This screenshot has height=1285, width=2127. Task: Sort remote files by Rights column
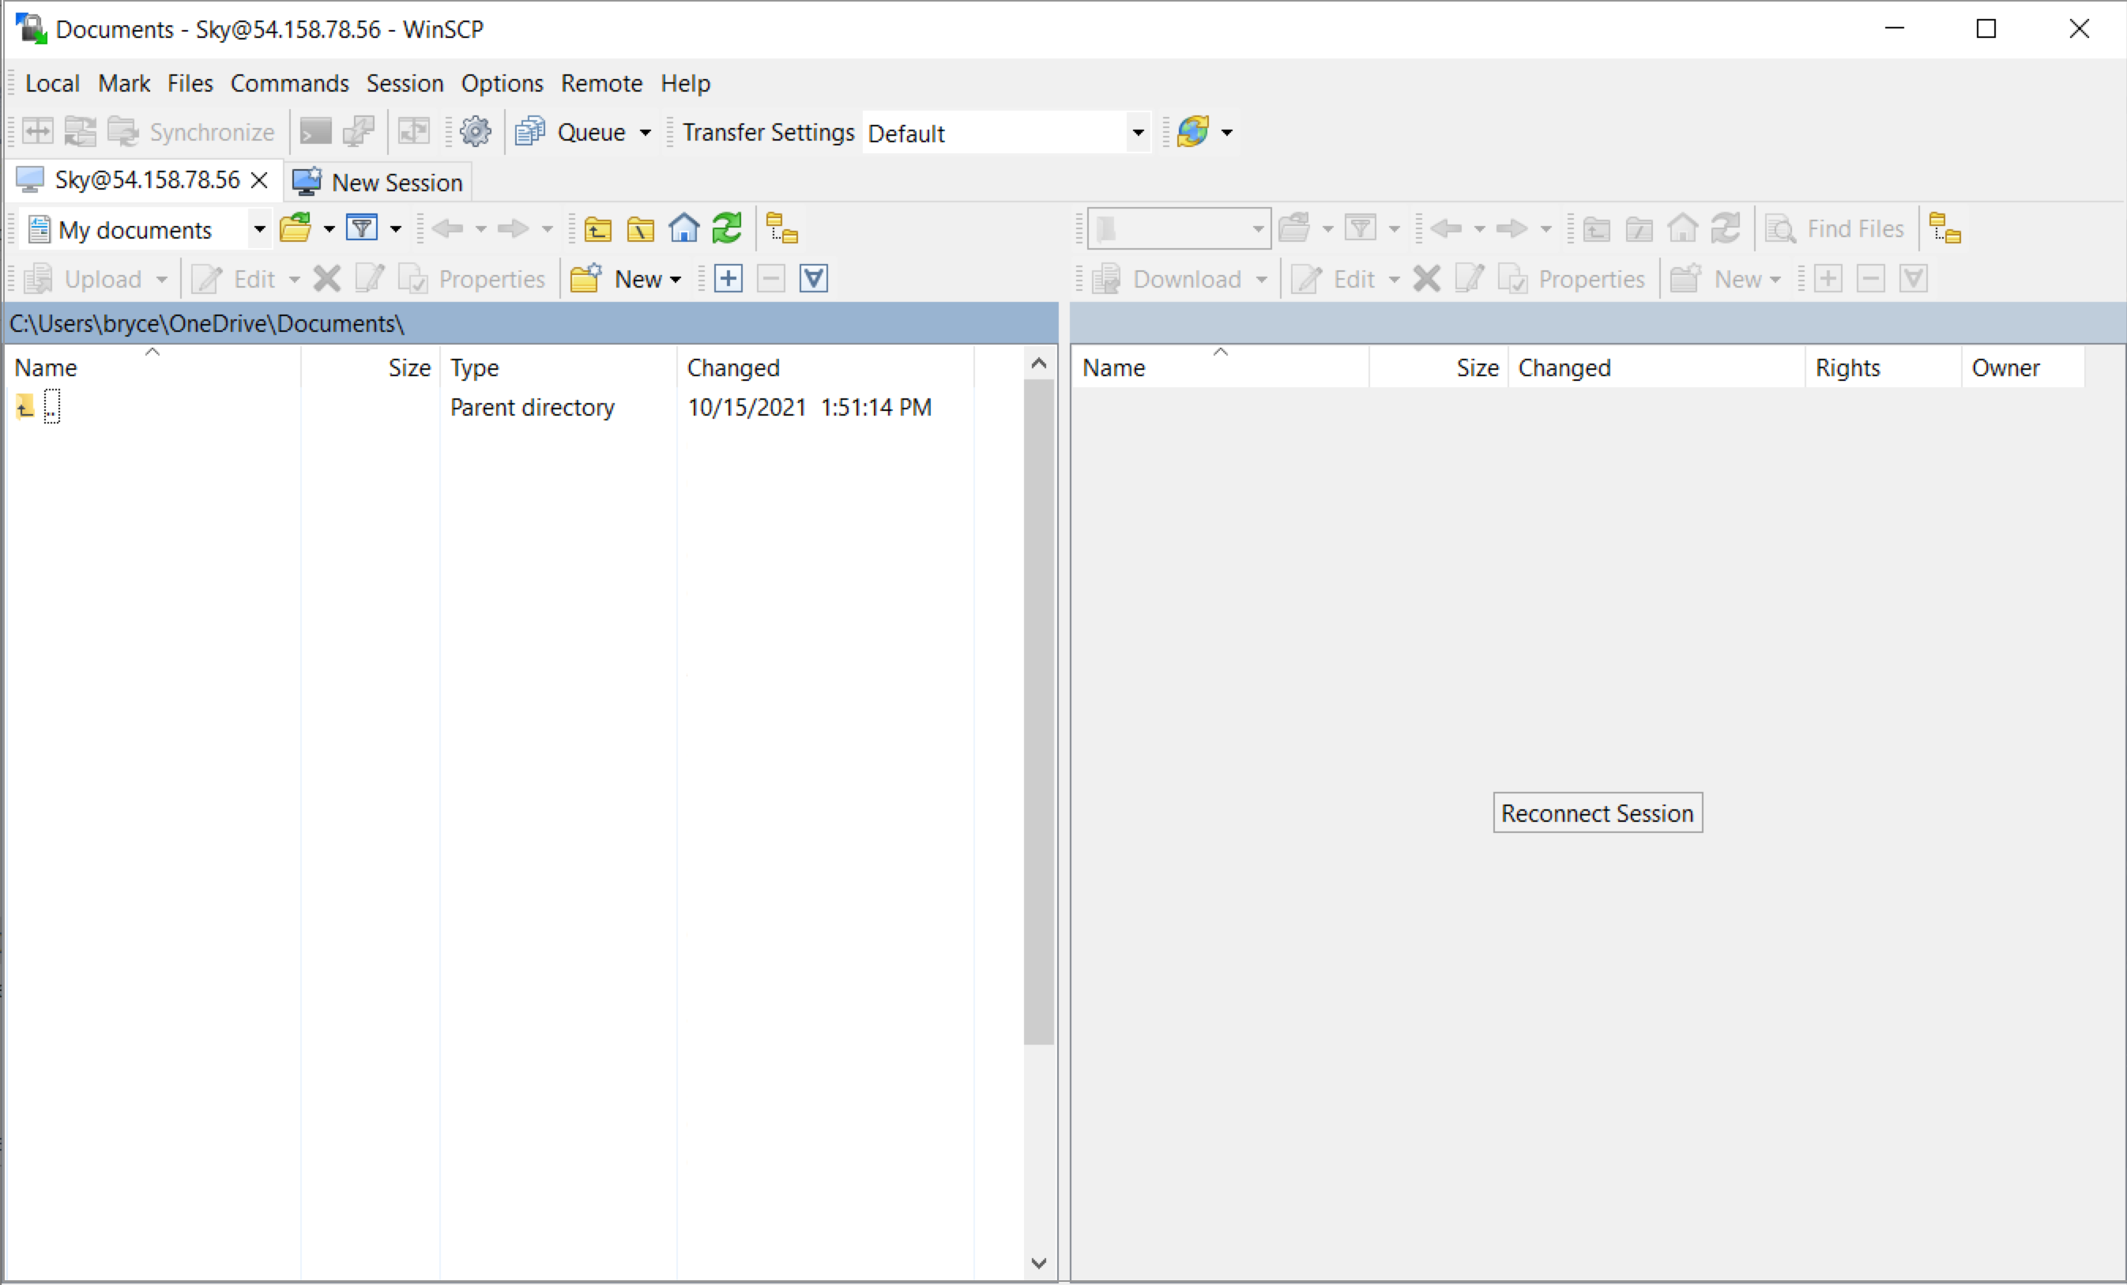pyautogui.click(x=1883, y=367)
